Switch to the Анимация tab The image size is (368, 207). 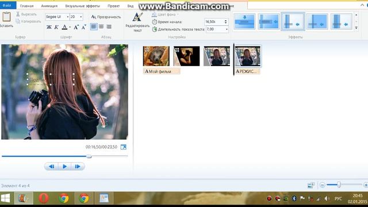coord(49,6)
